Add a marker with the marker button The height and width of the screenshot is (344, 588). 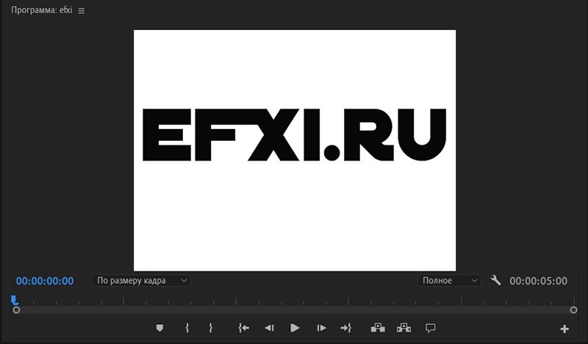(x=159, y=329)
